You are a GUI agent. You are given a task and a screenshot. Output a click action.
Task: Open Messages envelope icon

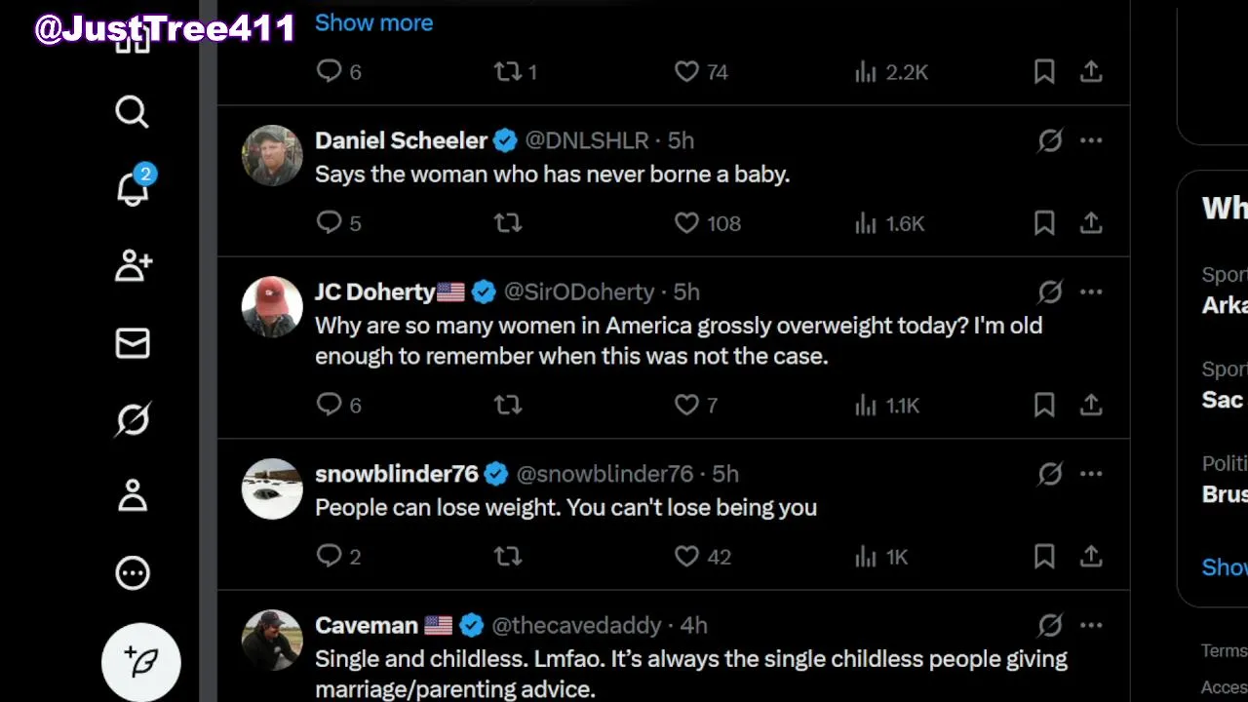pos(133,343)
